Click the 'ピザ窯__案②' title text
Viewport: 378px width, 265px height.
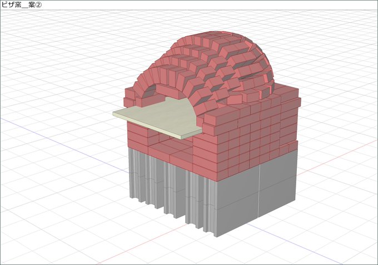pyautogui.click(x=22, y=5)
